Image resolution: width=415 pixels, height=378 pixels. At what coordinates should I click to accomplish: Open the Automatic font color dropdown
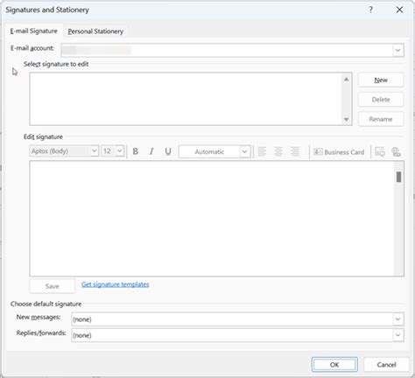244,151
